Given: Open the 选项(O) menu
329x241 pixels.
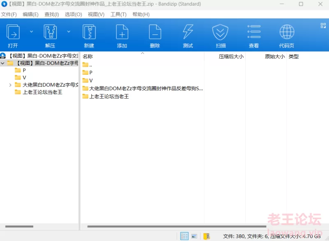Looking at the screenshot, I should (x=74, y=14).
